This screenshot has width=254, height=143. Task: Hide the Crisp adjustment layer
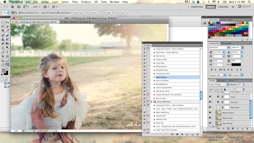point(210,97)
